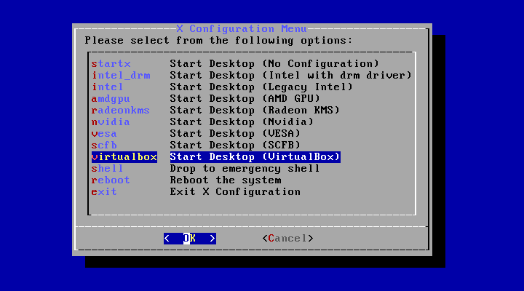The height and width of the screenshot is (291, 524).
Task: Click 'Start Desktop (SCFB)' description
Action: point(235,145)
